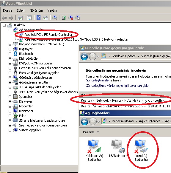Collapse the Ağ bağdaştırıcıları node
The height and width of the screenshot is (173, 171).
tap(10, 30)
